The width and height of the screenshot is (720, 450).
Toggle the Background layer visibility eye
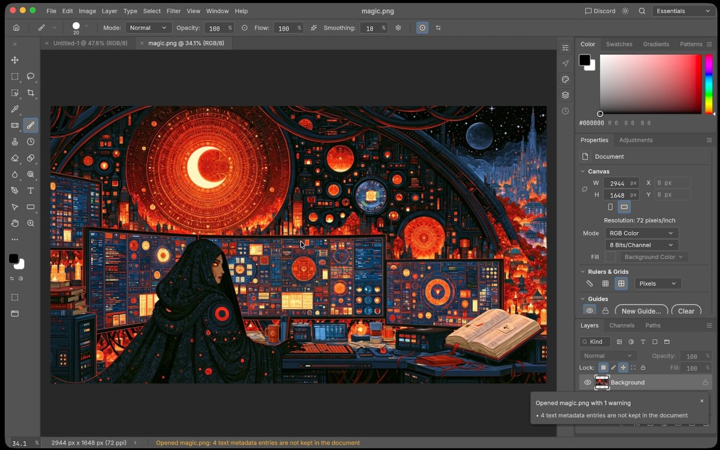(587, 382)
